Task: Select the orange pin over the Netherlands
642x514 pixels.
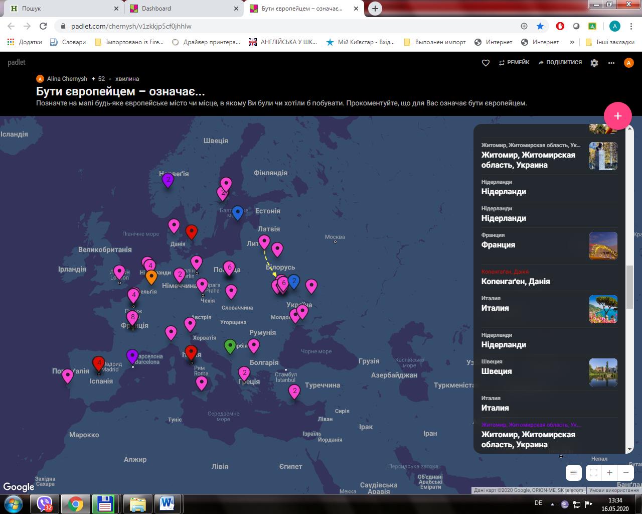Action: pyautogui.click(x=151, y=276)
